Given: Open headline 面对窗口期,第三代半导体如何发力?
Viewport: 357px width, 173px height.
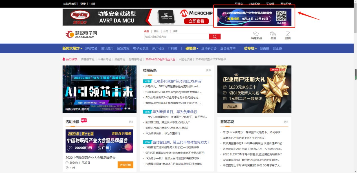Looking at the screenshot, I should [x=181, y=142].
